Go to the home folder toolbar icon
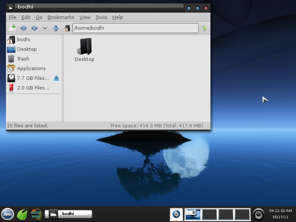Image resolution: width=296 pixels, height=222 pixels. pyautogui.click(x=67, y=28)
